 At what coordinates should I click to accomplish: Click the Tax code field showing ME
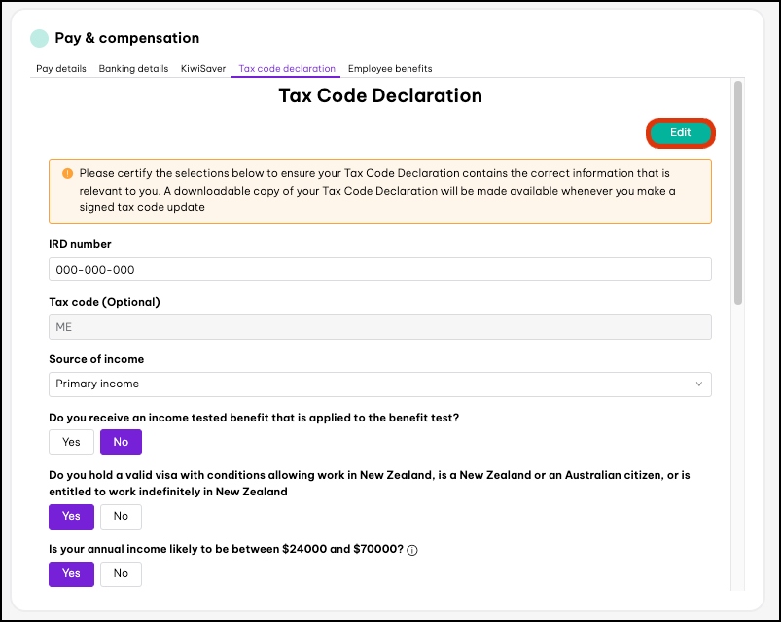pos(379,327)
